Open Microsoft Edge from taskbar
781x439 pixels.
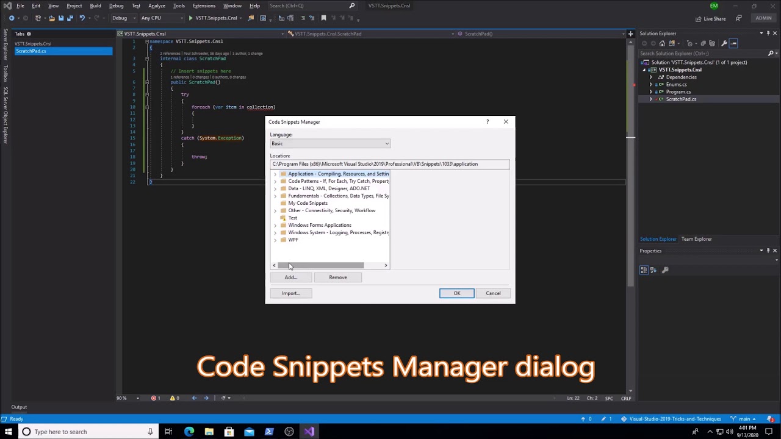point(189,432)
